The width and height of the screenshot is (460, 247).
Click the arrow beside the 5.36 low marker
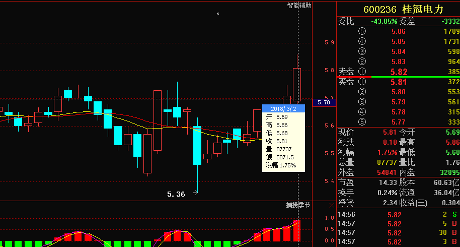point(194,192)
